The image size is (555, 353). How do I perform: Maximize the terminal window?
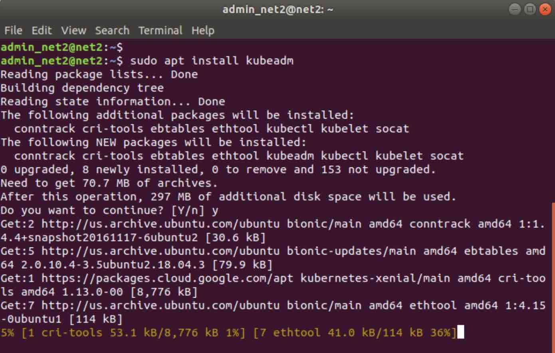pyautogui.click(x=530, y=9)
